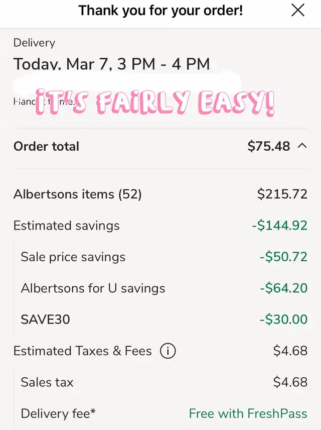The height and width of the screenshot is (430, 321).
Task: Collapse the Order total chevron
Action: (x=302, y=146)
